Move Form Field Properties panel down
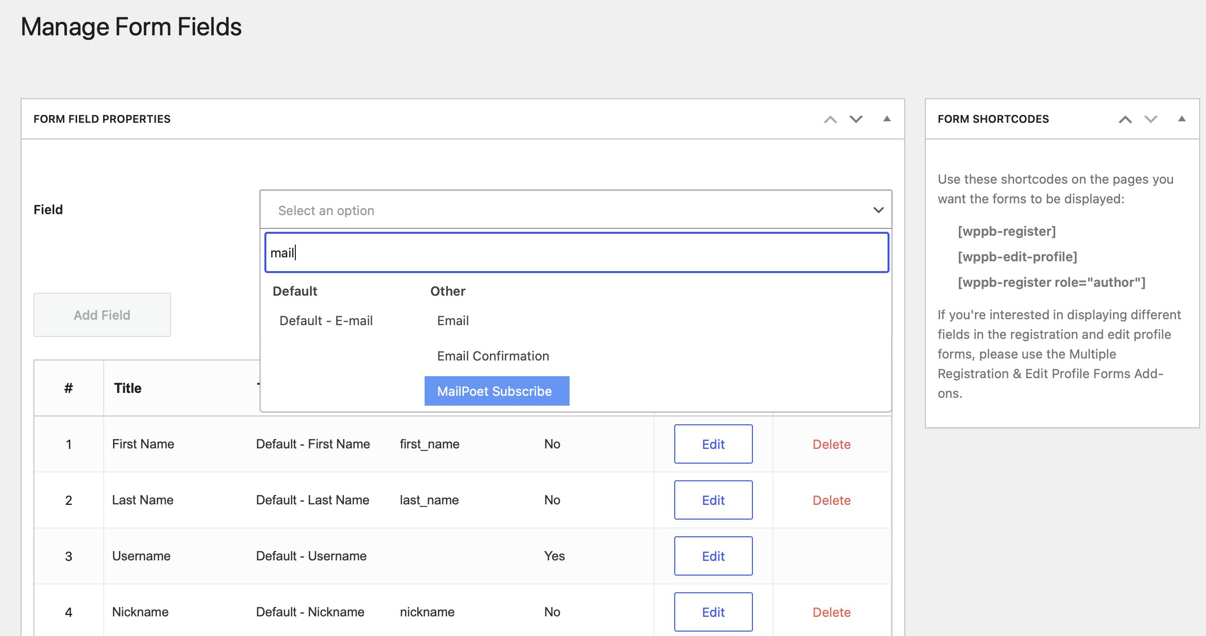 pos(855,119)
